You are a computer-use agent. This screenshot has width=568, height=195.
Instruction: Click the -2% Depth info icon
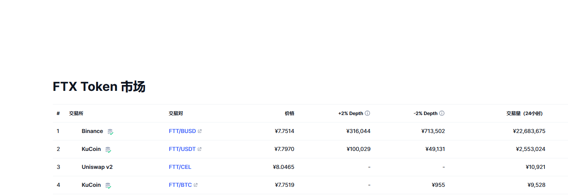pos(442,113)
